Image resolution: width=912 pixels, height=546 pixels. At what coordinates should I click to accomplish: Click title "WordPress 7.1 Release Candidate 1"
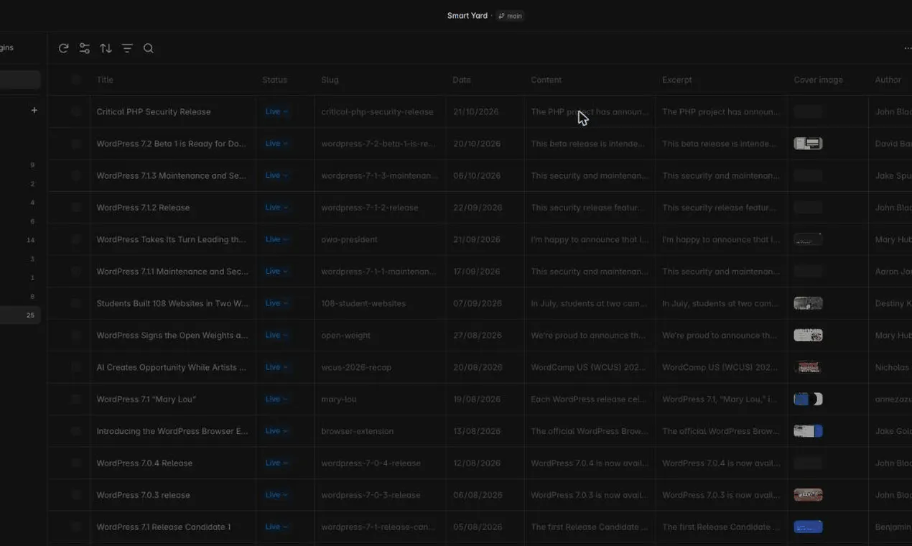164,527
